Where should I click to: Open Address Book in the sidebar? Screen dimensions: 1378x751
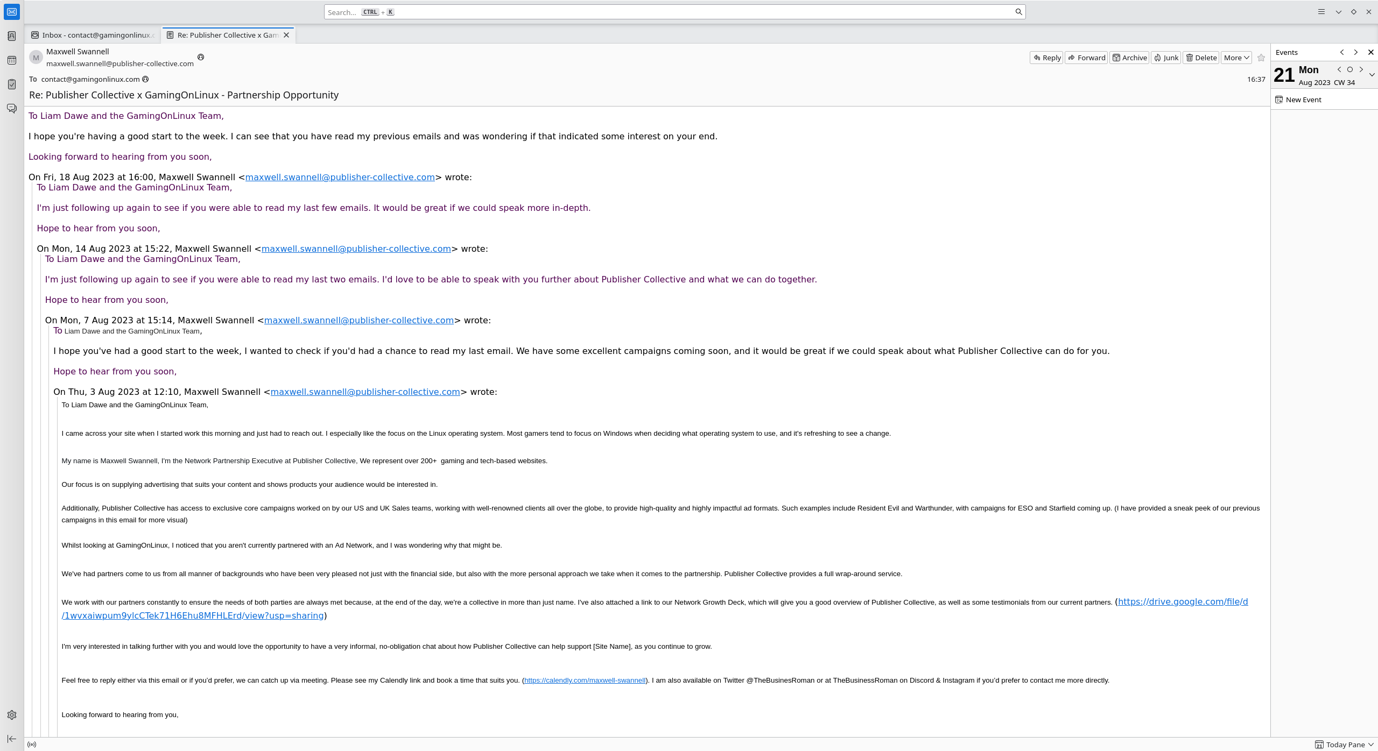pos(12,36)
